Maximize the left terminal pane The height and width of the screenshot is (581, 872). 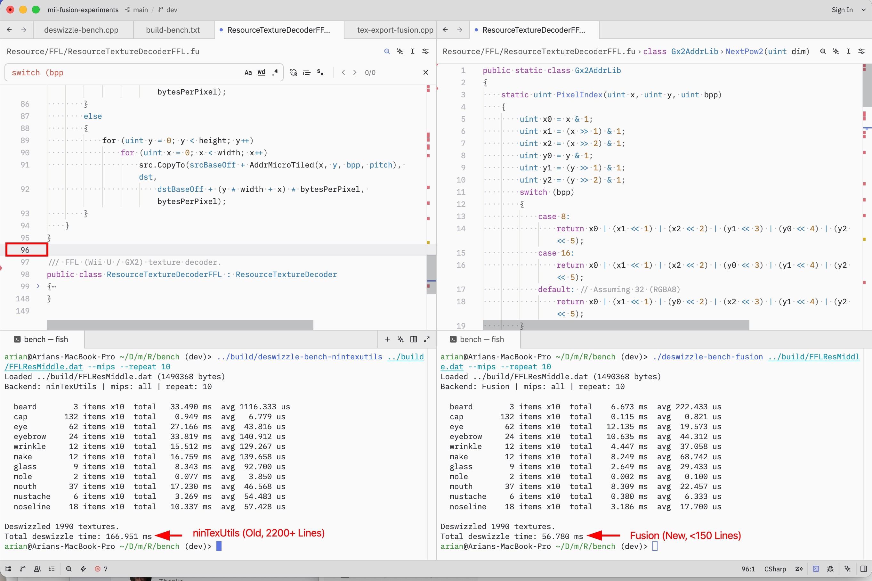click(x=427, y=339)
